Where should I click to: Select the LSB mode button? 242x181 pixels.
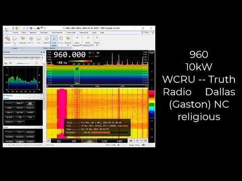point(20,117)
